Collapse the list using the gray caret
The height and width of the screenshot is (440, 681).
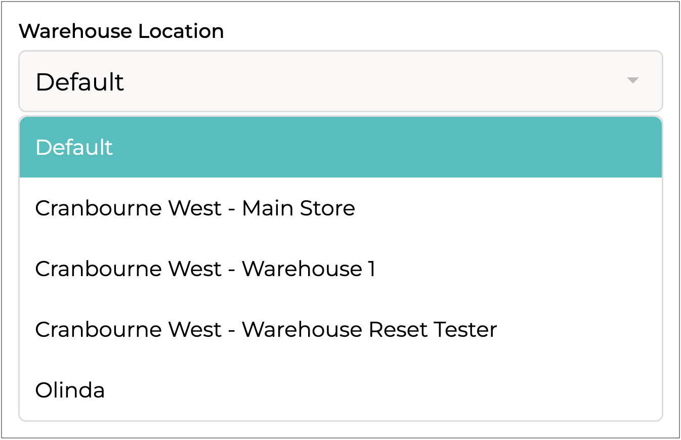pyautogui.click(x=632, y=80)
